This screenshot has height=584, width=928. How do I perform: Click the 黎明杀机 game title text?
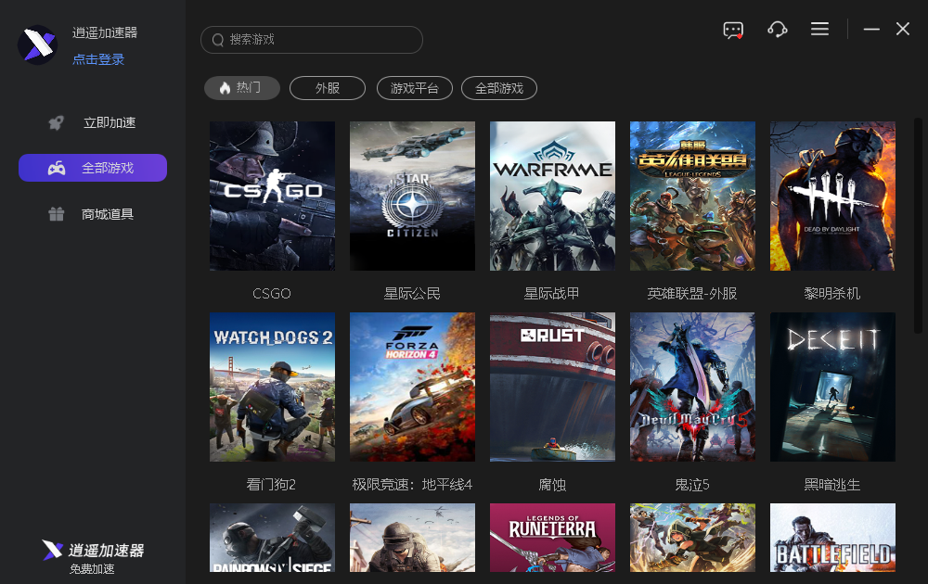click(832, 294)
